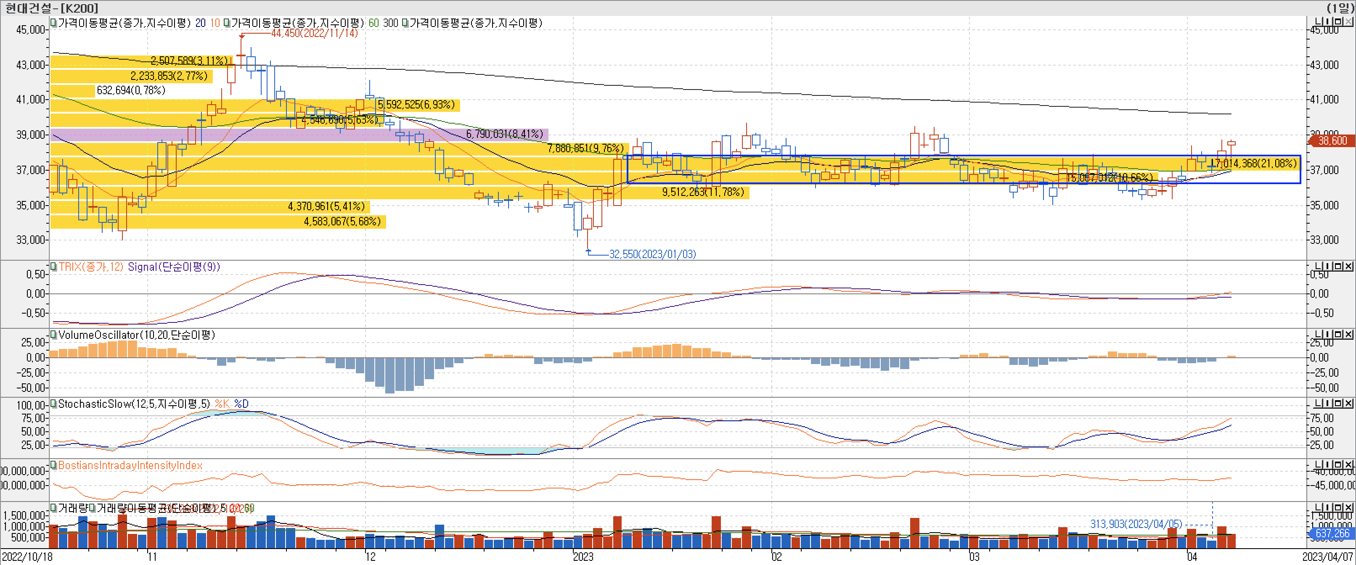Click the red 38,600 current price tag

click(1332, 140)
